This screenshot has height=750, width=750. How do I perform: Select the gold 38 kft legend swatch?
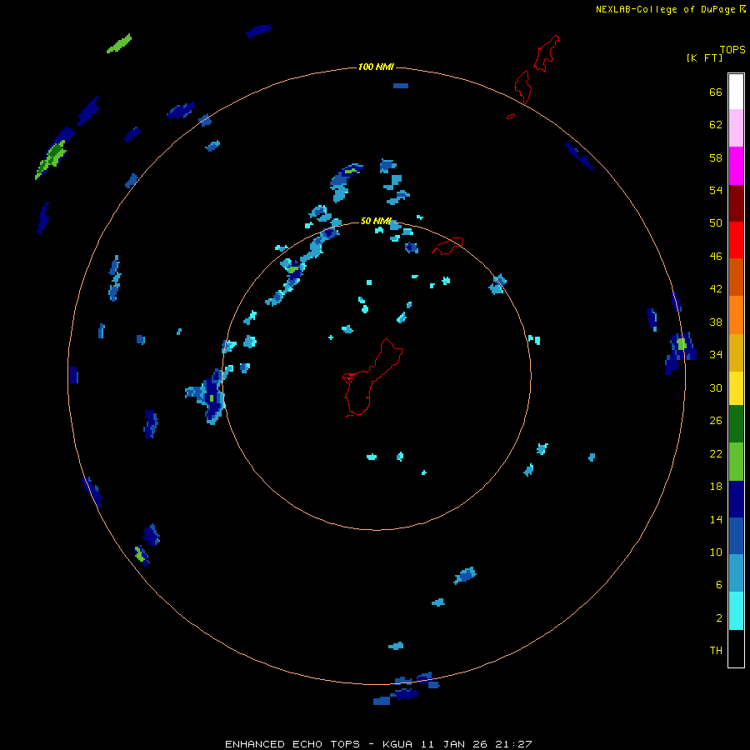coord(736,352)
